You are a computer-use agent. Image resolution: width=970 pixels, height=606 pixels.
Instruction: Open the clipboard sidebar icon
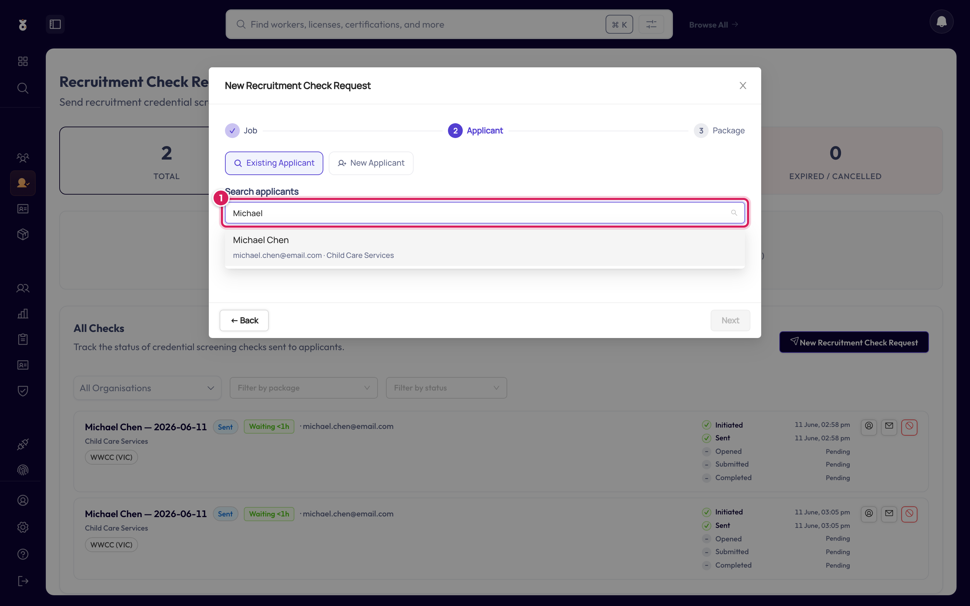[x=23, y=339]
